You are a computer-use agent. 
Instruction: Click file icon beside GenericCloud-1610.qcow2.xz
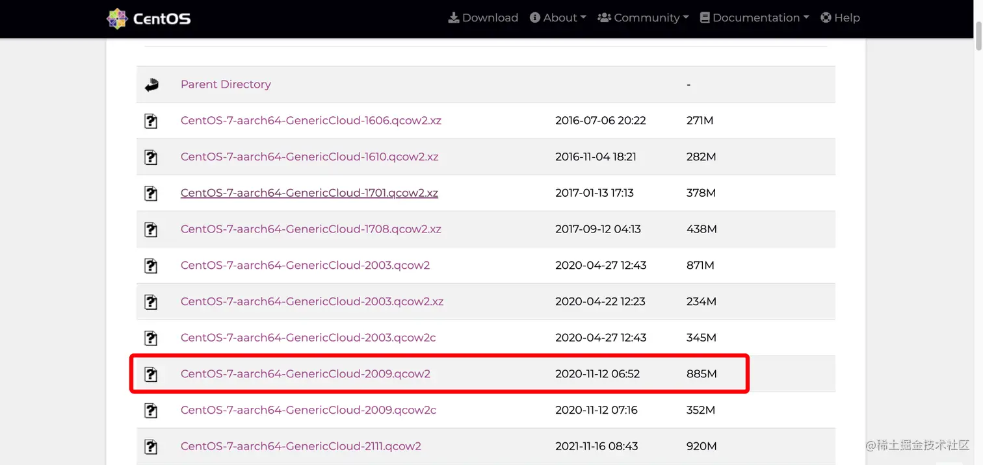point(151,157)
